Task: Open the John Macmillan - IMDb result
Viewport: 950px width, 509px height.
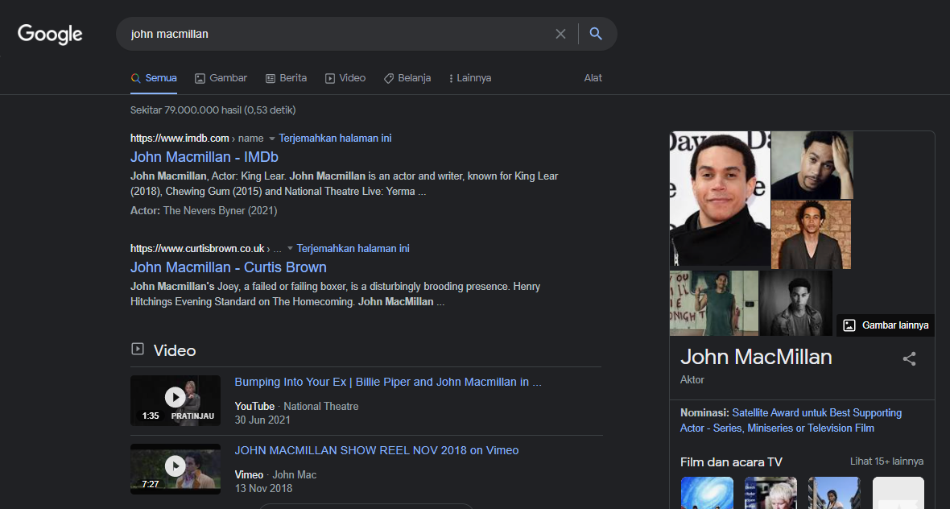Action: (204, 157)
